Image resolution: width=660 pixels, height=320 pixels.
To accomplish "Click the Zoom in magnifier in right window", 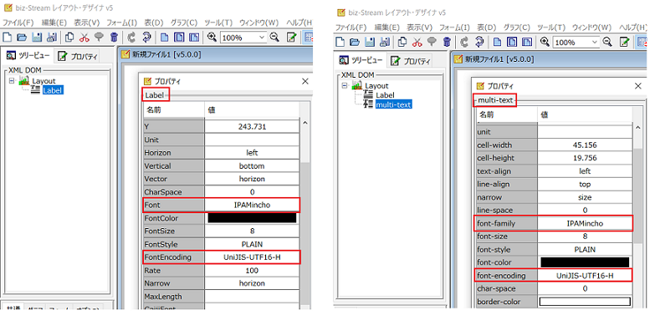I will 545,42.
